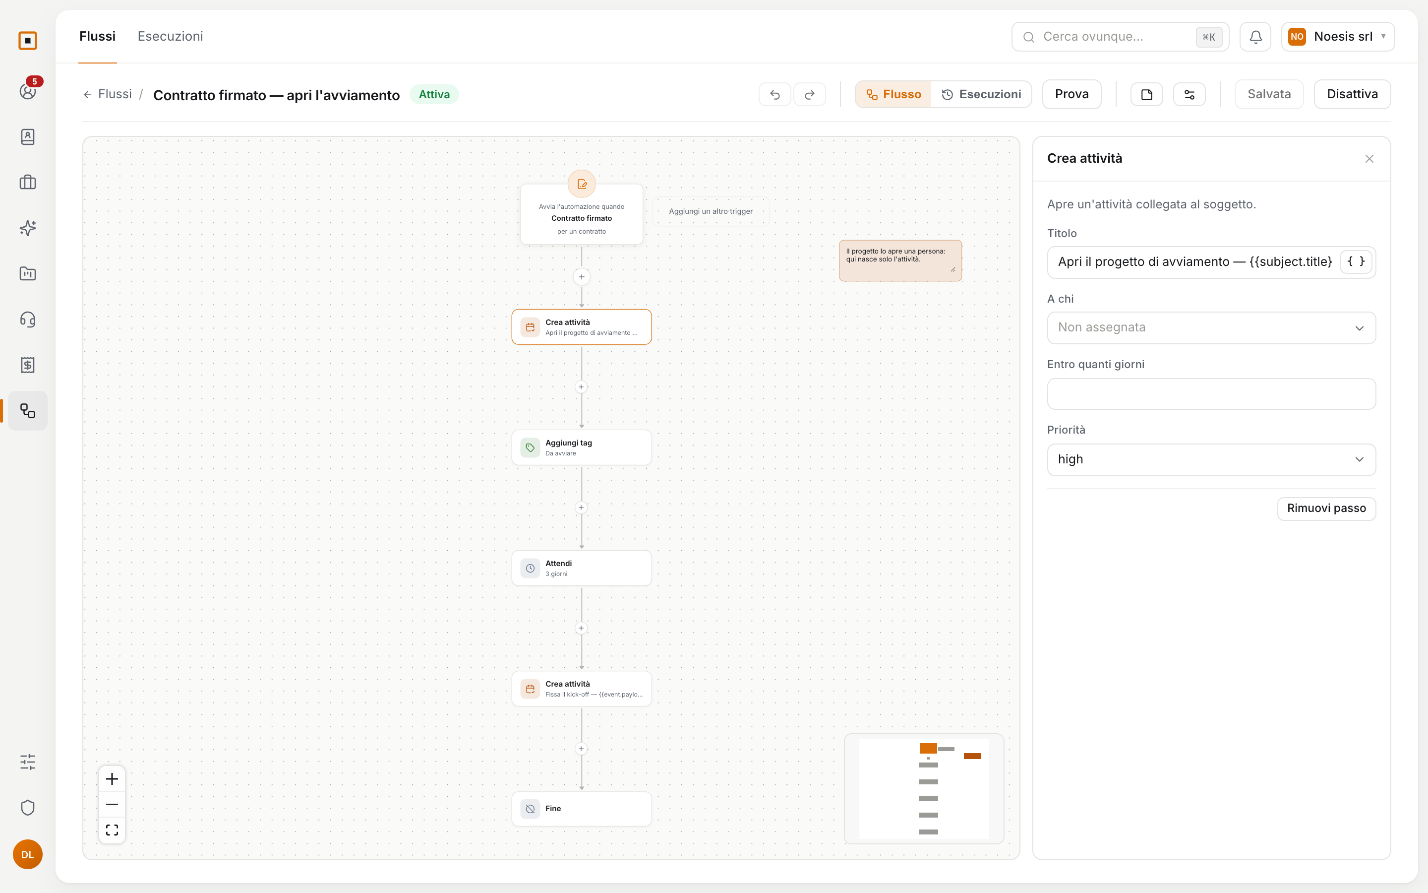Select the Fine node
1428x893 pixels.
click(581, 809)
